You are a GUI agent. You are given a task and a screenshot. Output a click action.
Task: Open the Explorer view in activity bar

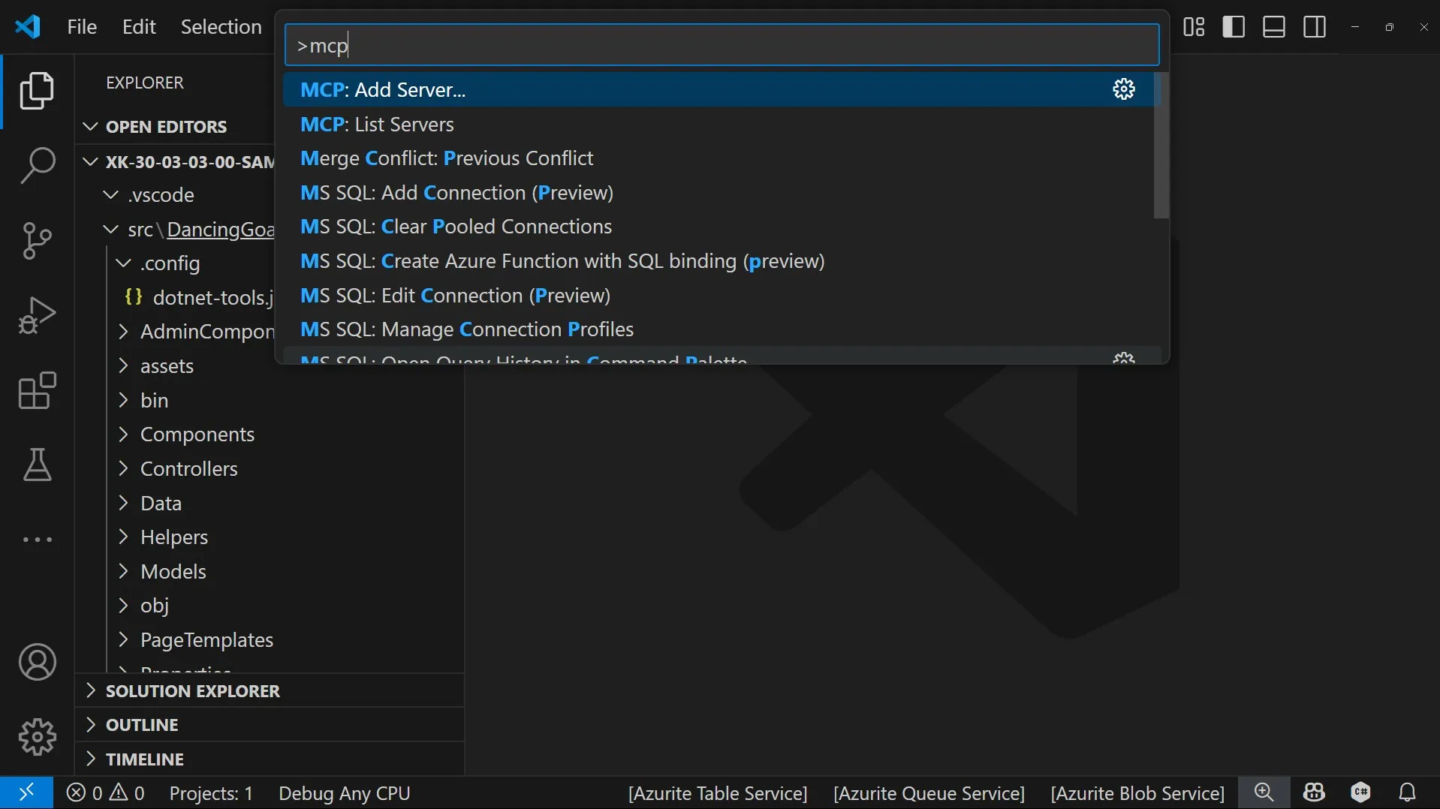click(37, 91)
